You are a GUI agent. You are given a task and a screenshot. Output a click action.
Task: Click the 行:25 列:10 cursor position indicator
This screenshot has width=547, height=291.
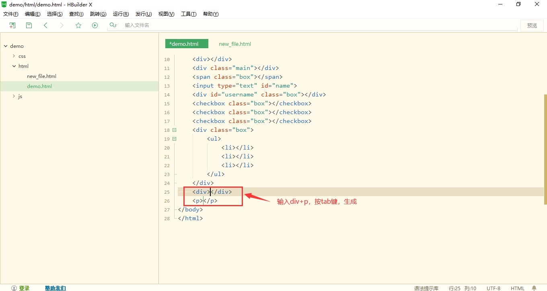[x=463, y=288]
